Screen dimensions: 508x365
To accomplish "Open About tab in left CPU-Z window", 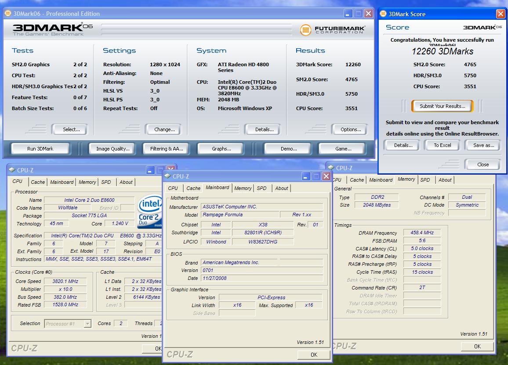I will pyautogui.click(x=126, y=182).
